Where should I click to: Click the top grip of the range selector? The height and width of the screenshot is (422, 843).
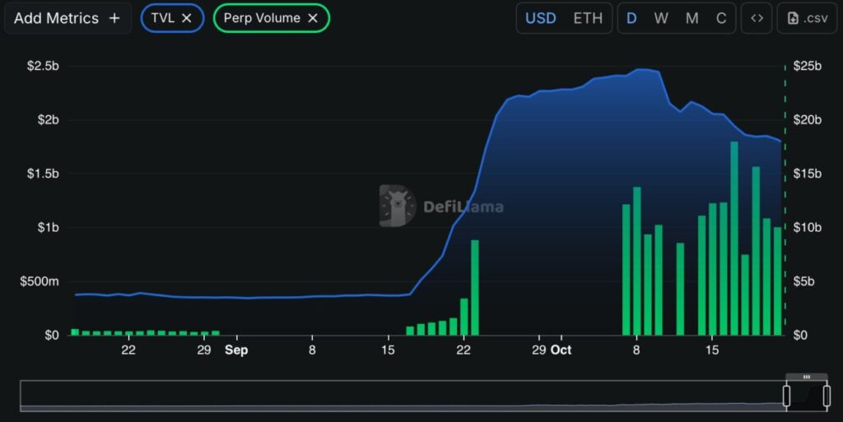[x=806, y=377]
